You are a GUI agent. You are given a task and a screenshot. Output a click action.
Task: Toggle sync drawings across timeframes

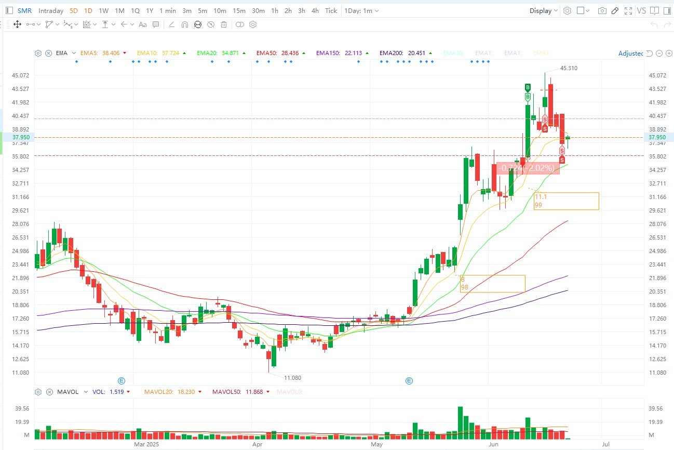point(197,24)
